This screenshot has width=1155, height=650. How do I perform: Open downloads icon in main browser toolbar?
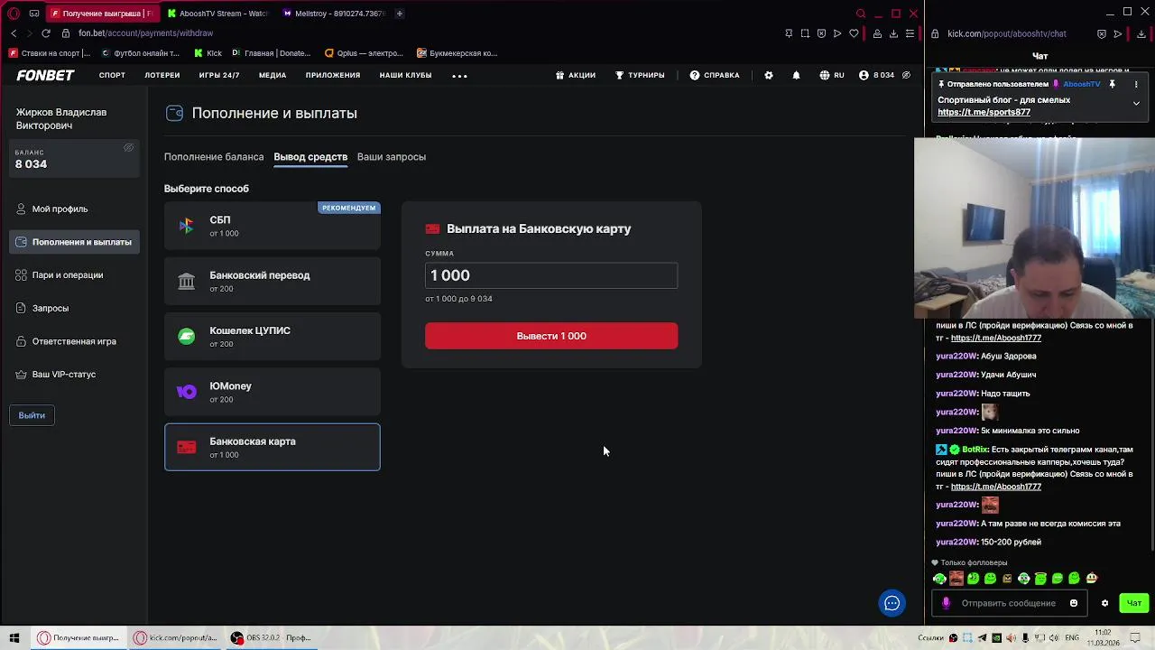point(893,33)
